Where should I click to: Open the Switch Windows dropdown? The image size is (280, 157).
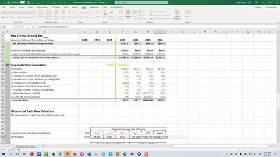[x=177, y=15]
